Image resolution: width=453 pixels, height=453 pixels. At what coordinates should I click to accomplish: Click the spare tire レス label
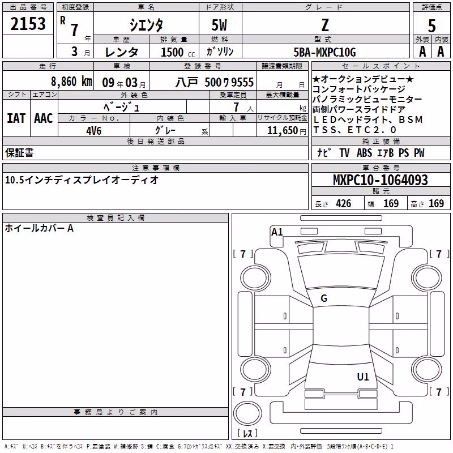pyautogui.click(x=247, y=433)
